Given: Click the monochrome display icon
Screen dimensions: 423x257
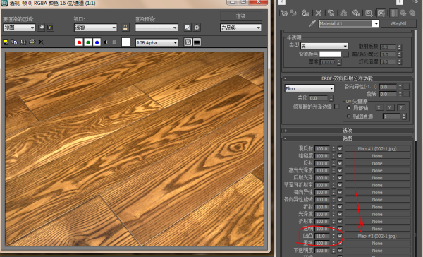Looking at the screenshot, I should tap(114, 42).
